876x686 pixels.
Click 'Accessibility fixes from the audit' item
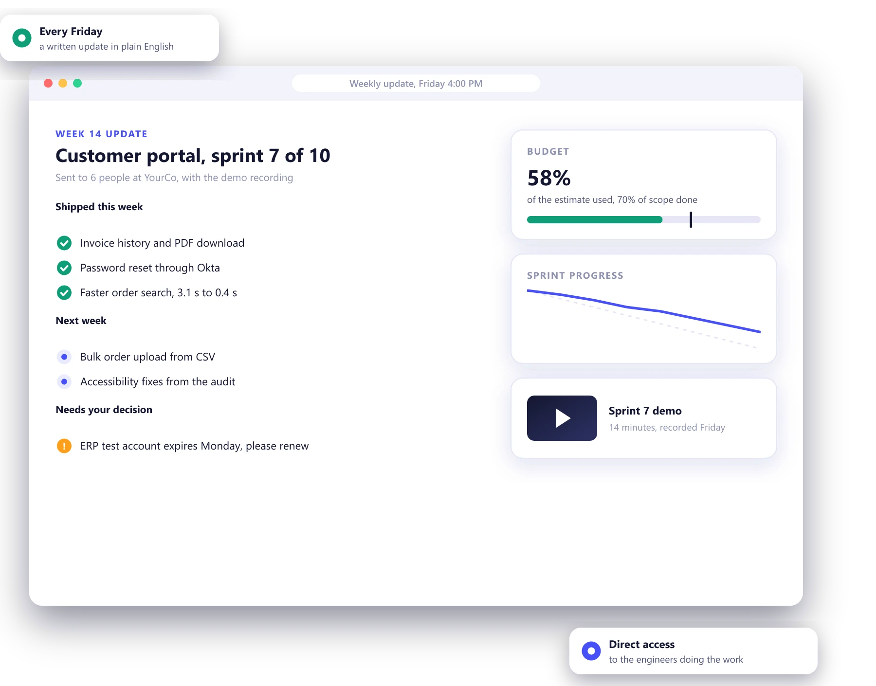[158, 381]
